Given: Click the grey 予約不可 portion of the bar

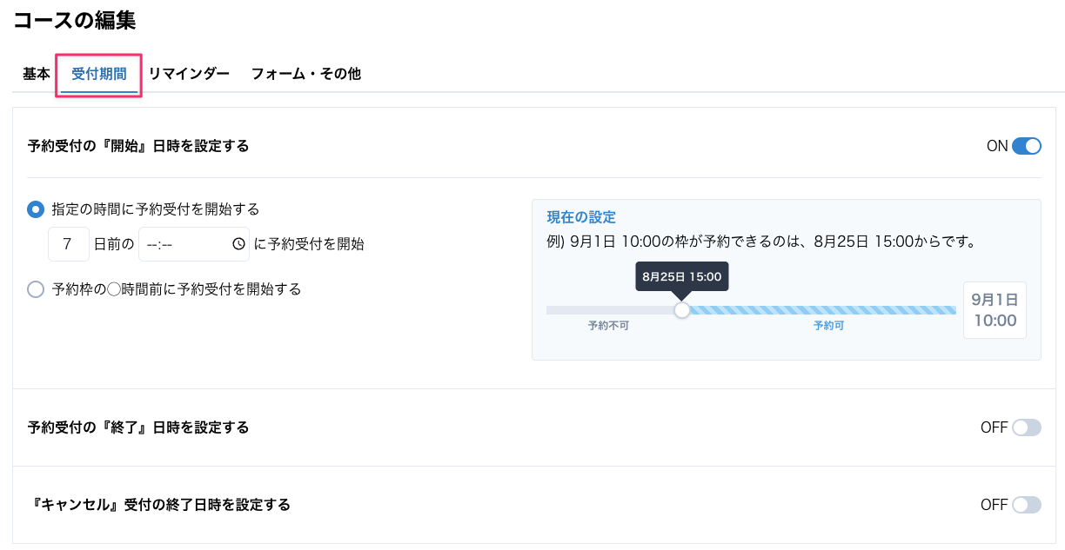Looking at the screenshot, I should (610, 310).
